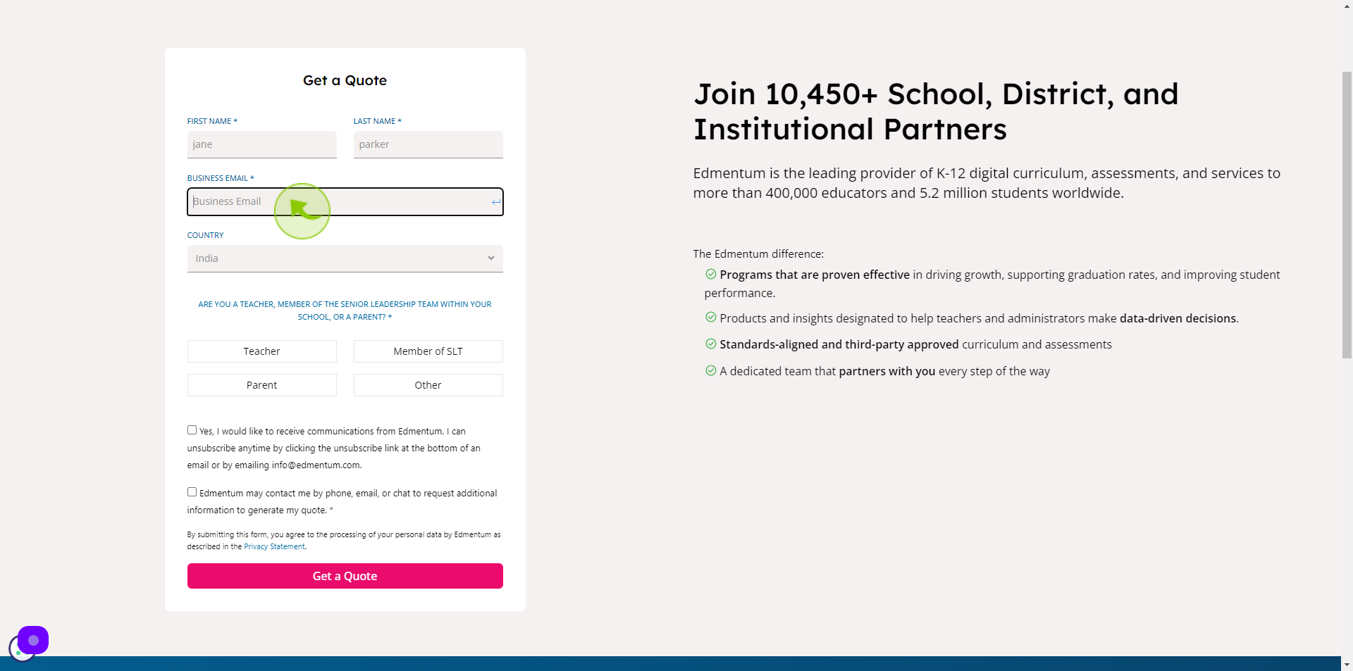Screen dimensions: 1353x671
Task: Click the checkmark icon beside Programs that are proven effective
Action: 711,274
